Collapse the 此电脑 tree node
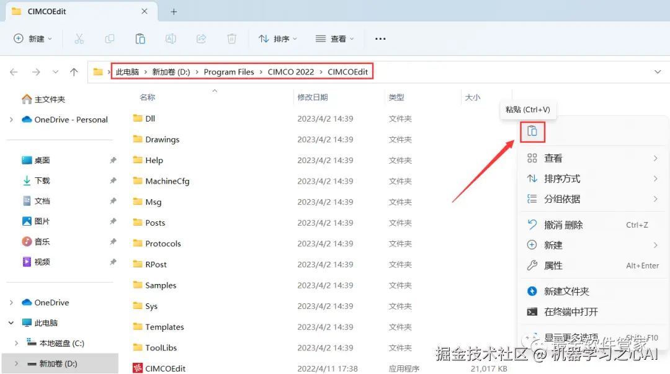Viewport: 670px width, 374px height. [x=11, y=323]
